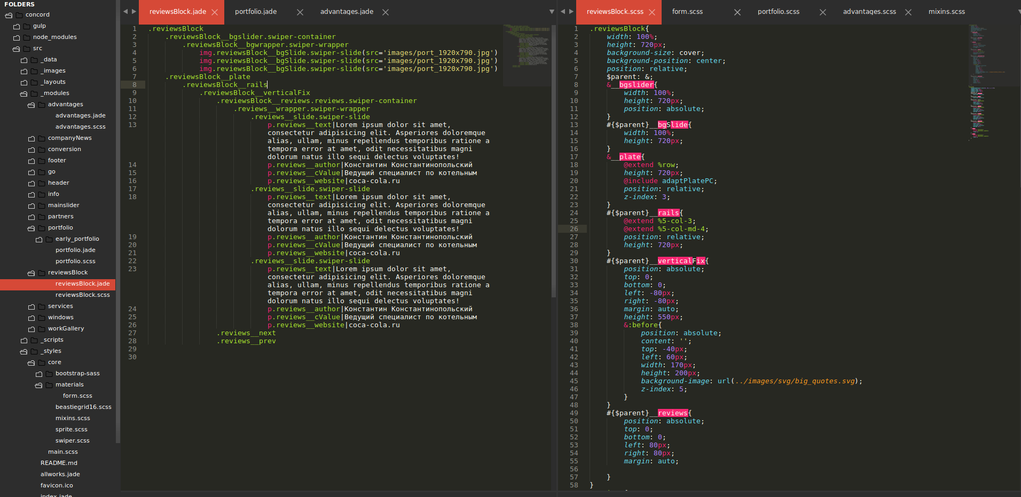Expand the bootstrap-sass folder
Screen dimensions: 1021x497
(x=38, y=374)
